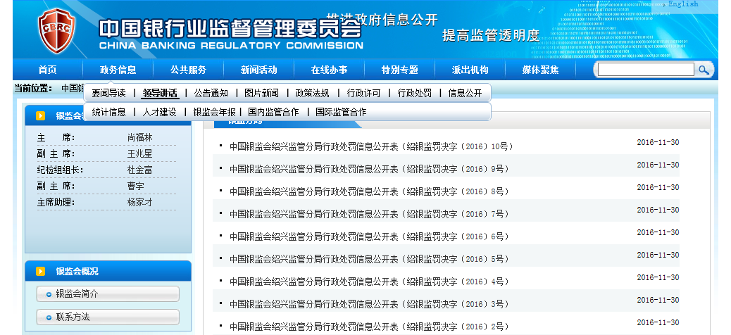Click the search magnifier icon
This screenshot has width=731, height=335.
704,70
